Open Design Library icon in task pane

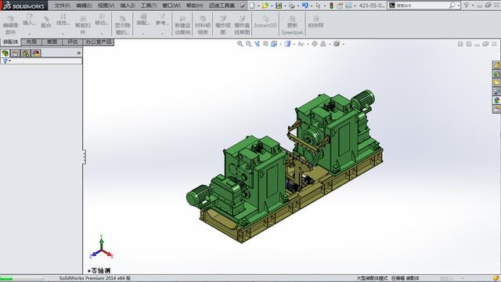[x=496, y=74]
